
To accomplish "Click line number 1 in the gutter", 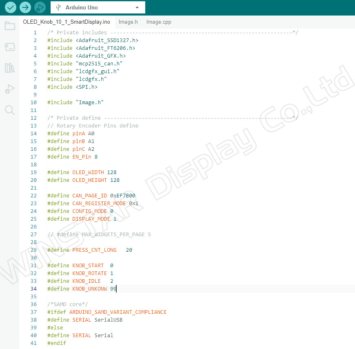I will (x=35, y=32).
